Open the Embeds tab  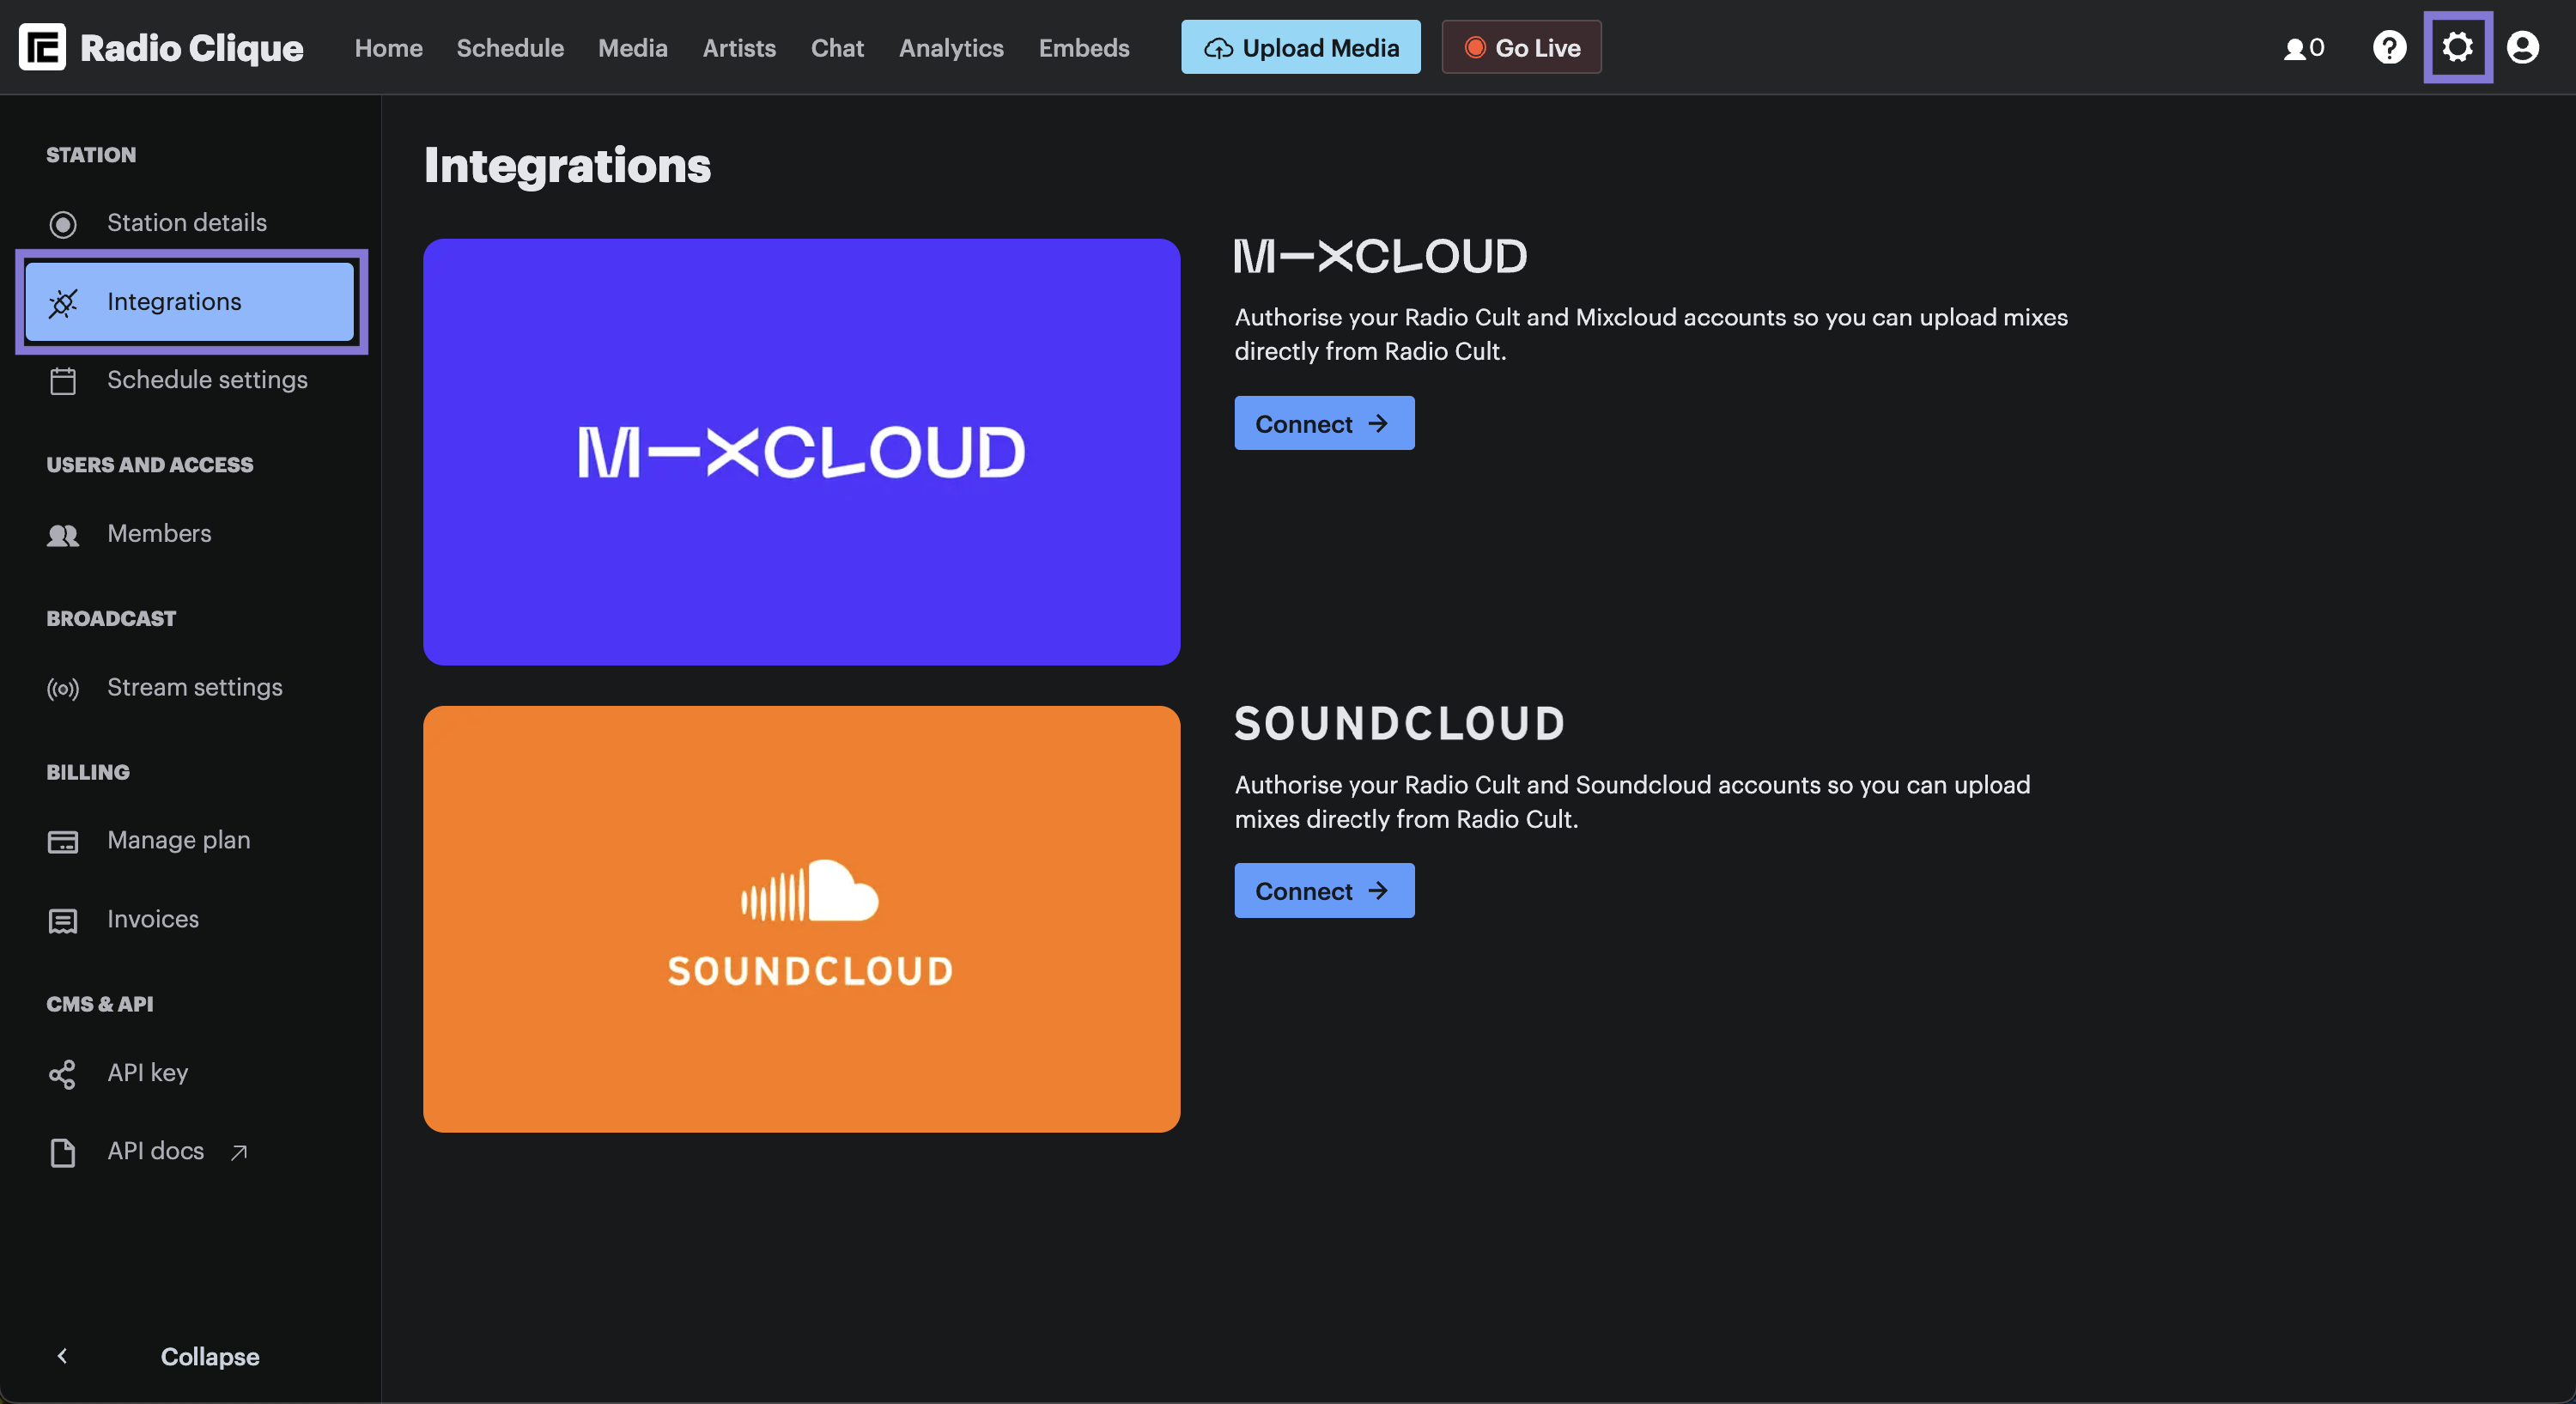point(1083,48)
